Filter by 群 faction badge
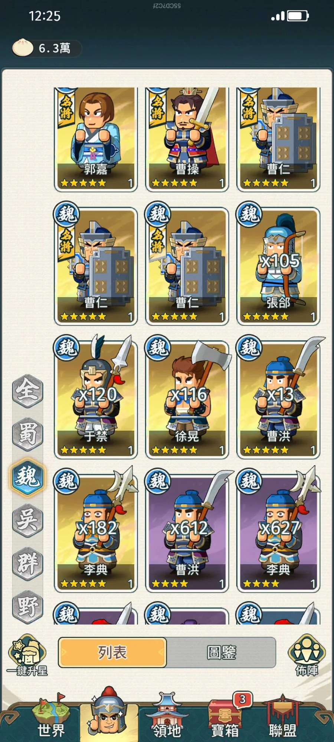 tap(28, 563)
